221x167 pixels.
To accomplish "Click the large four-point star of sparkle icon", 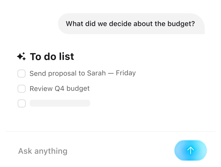I will 20,57.
